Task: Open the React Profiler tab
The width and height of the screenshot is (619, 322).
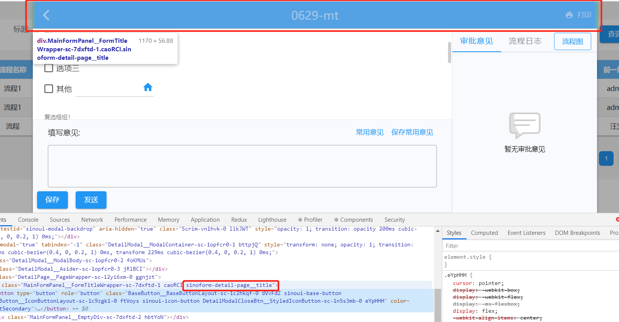Action: [310, 220]
